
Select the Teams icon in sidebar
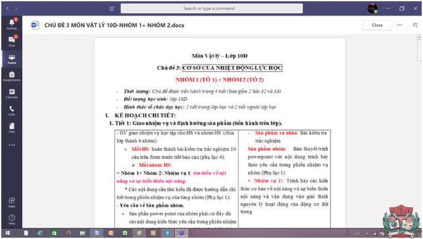[12, 58]
